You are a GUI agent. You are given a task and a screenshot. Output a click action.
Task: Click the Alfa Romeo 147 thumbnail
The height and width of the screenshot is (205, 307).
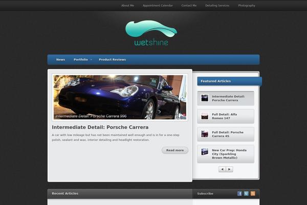pyautogui.click(x=205, y=116)
